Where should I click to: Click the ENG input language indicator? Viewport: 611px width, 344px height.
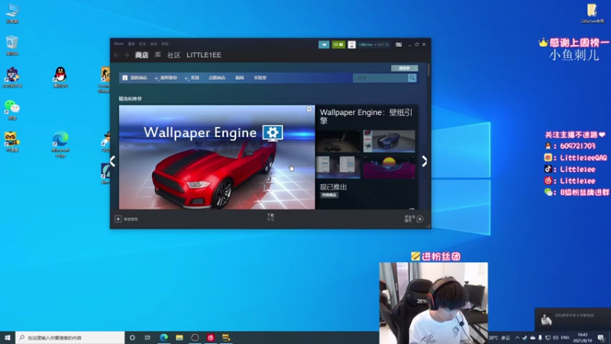point(565,338)
